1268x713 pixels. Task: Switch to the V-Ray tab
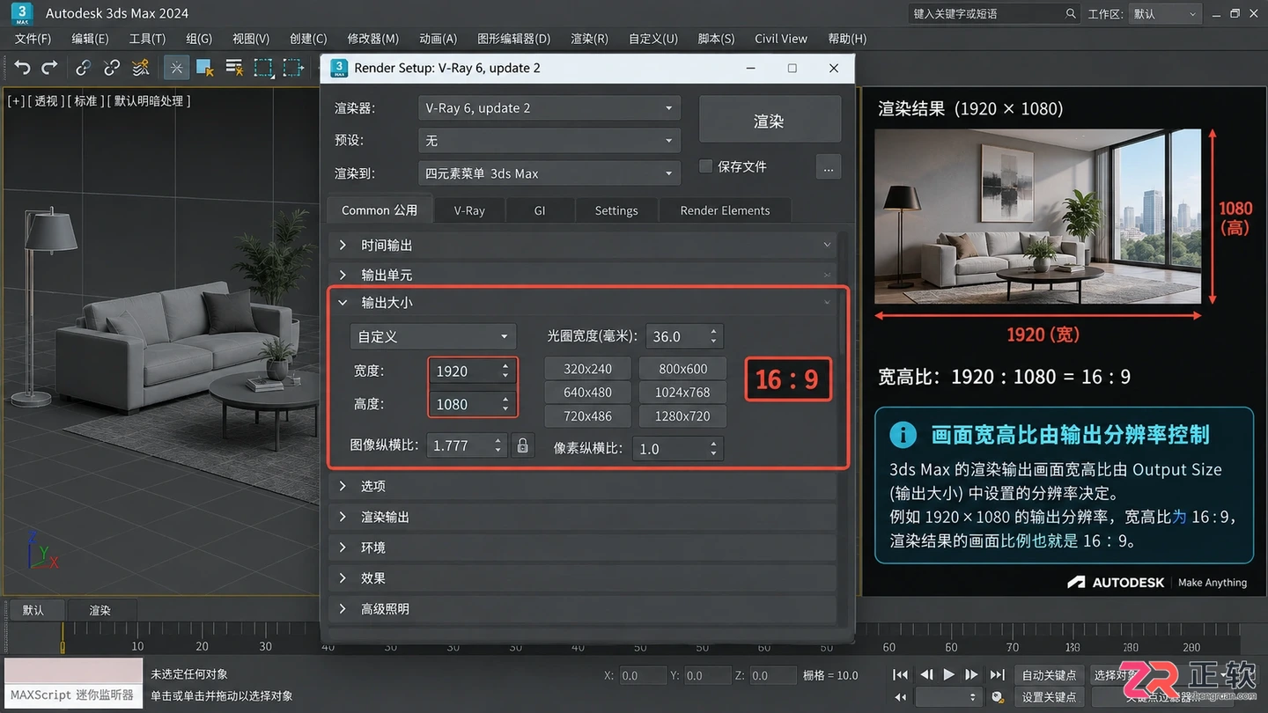(x=469, y=210)
